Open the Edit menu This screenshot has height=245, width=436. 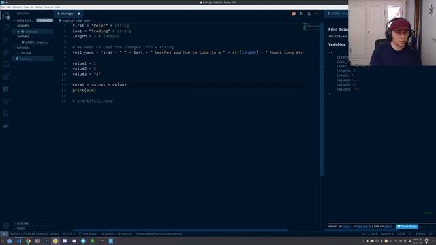(9, 7)
